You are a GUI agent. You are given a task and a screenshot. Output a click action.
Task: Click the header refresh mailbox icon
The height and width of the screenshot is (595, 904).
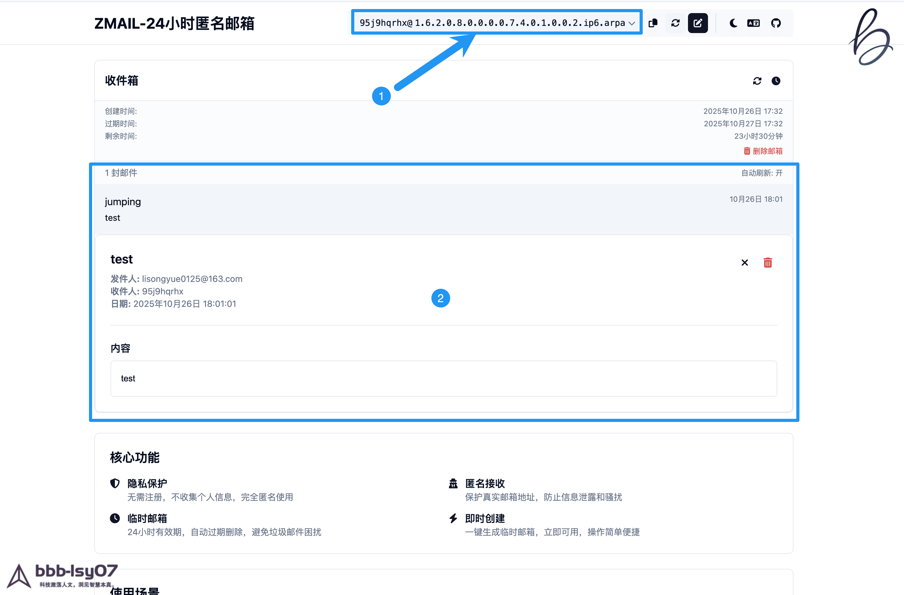[675, 23]
